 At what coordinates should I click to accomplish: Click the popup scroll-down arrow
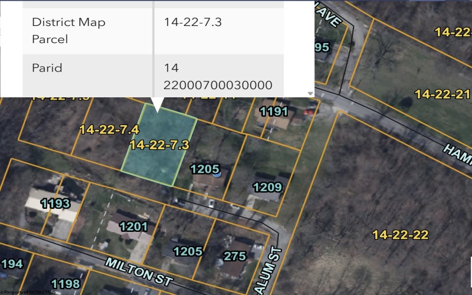[310, 94]
